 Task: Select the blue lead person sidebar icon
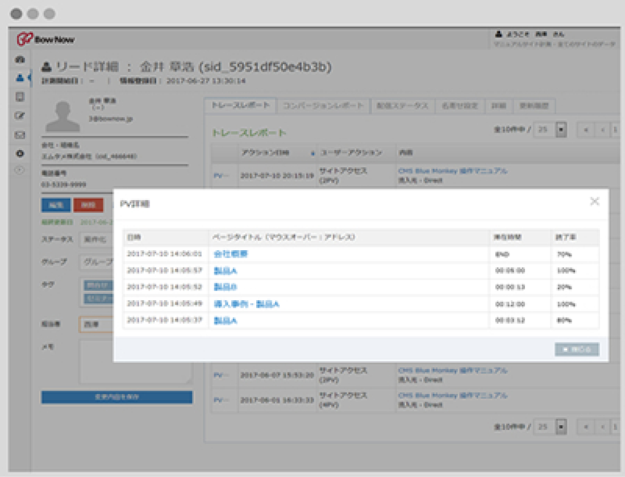pos(20,78)
